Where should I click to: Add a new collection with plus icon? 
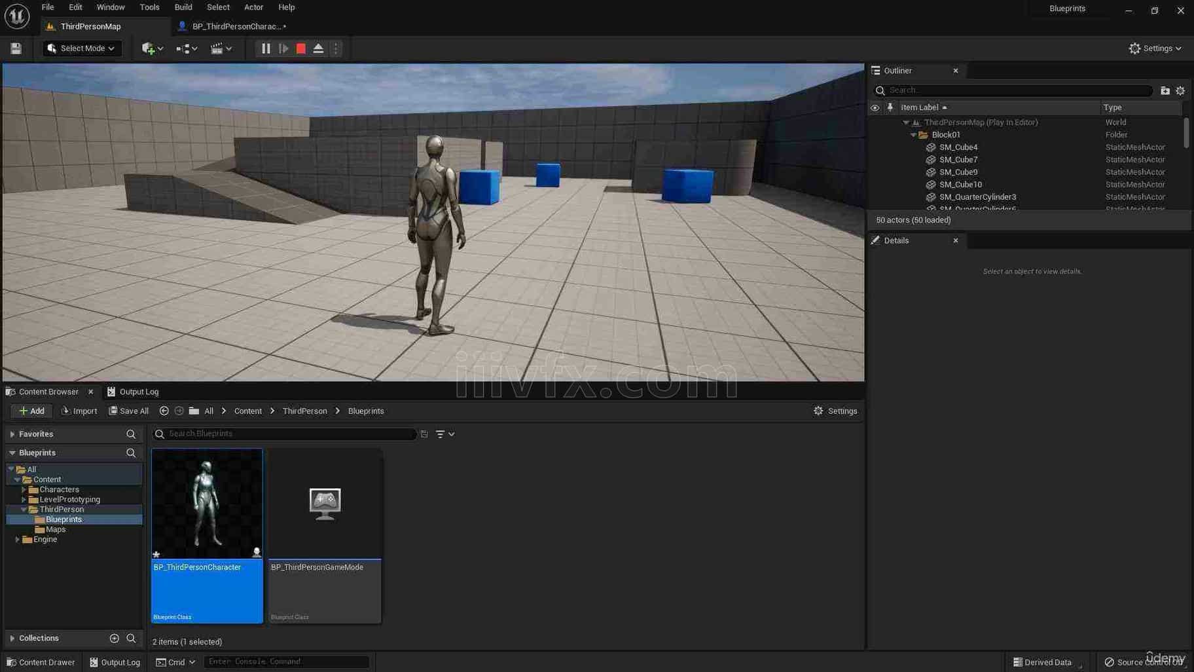(114, 639)
